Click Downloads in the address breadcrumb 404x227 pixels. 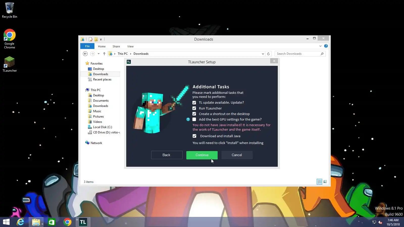click(x=141, y=54)
